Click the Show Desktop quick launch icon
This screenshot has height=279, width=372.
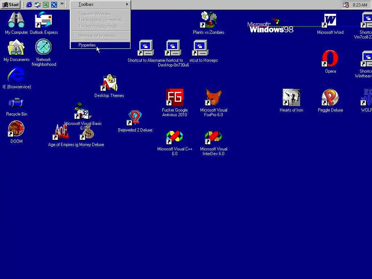tap(54, 4)
